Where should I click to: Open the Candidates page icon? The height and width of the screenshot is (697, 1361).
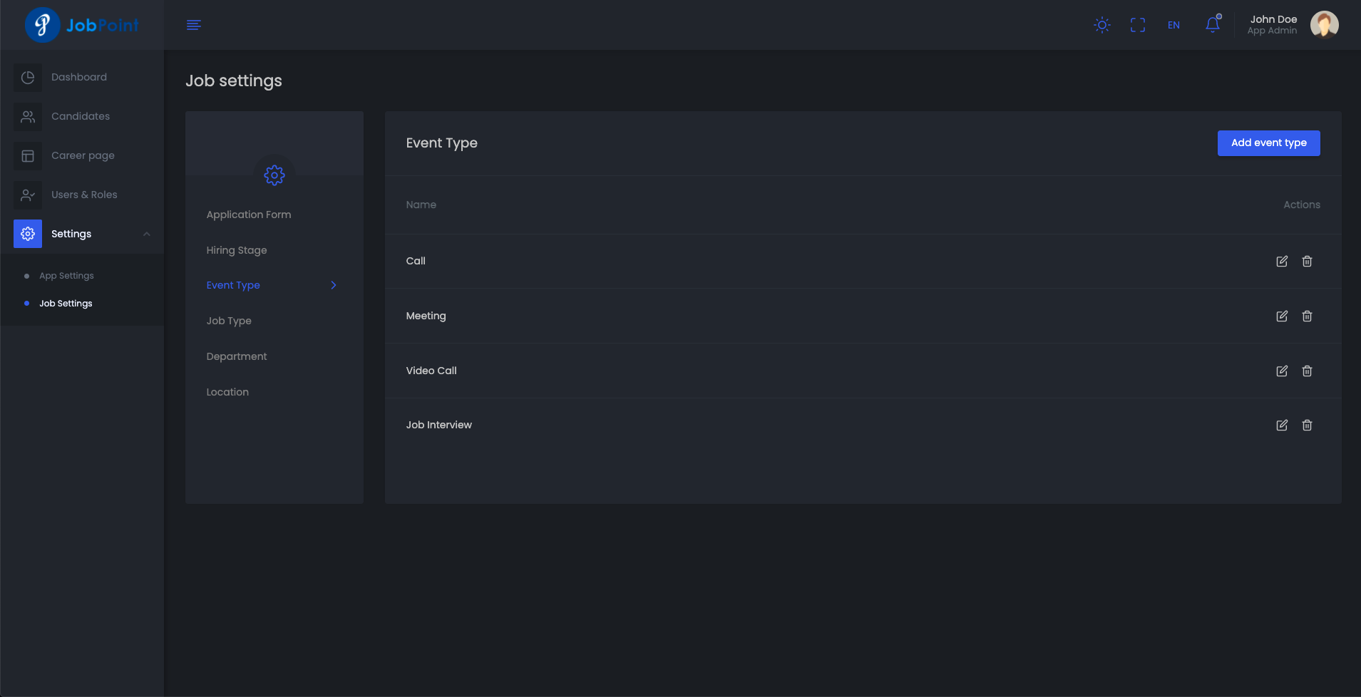pos(28,116)
